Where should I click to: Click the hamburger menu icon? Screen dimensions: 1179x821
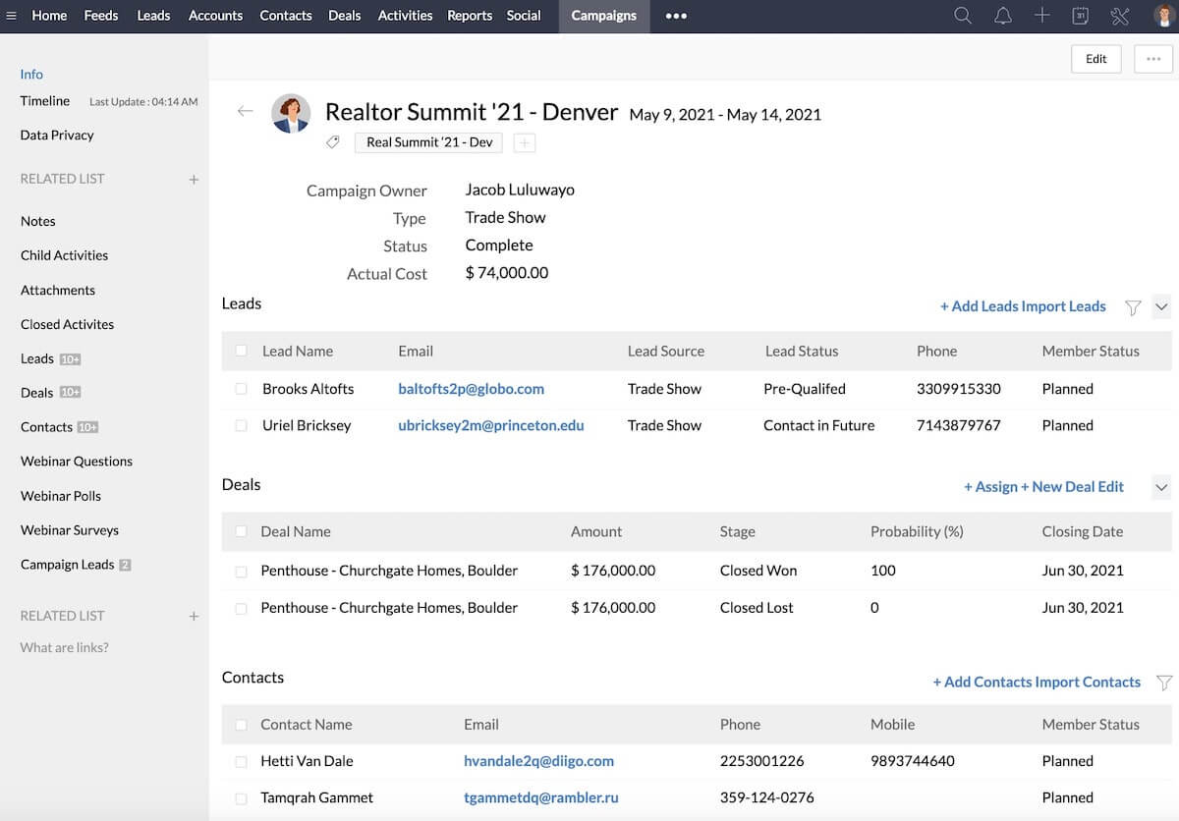(12, 16)
